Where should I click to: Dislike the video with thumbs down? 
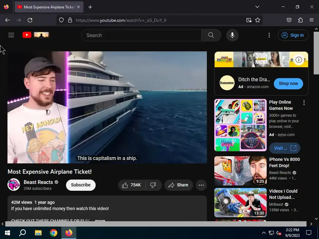(153, 185)
